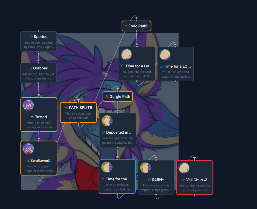Click the circle icon next to Deposited in

point(104,132)
